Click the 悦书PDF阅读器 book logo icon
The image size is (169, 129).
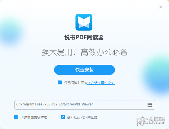click(x=84, y=22)
